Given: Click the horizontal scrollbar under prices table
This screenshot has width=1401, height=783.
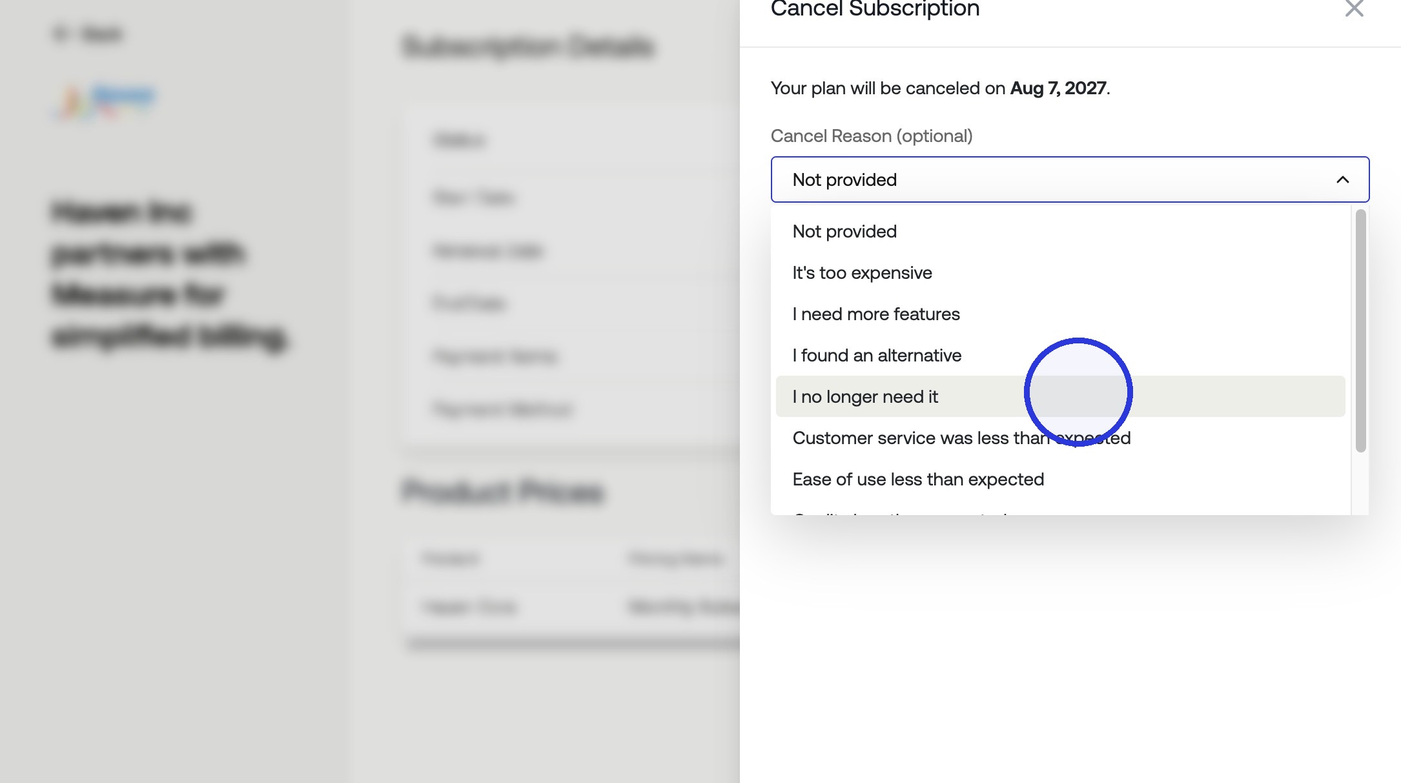Looking at the screenshot, I should pos(573,643).
